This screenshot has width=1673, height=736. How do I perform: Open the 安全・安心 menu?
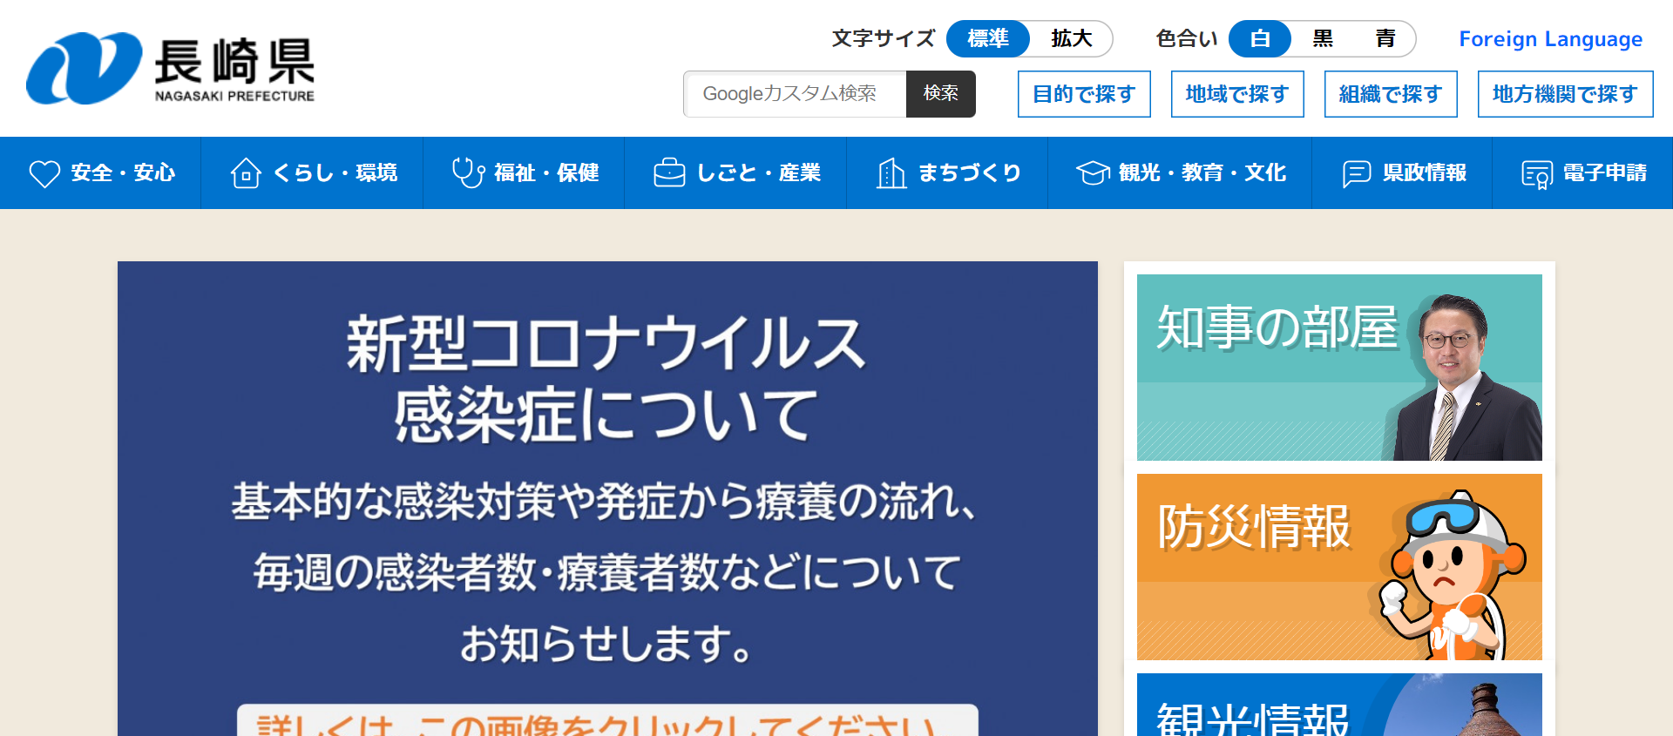click(100, 172)
